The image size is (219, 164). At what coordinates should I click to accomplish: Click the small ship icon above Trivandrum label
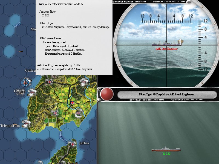[15, 124]
